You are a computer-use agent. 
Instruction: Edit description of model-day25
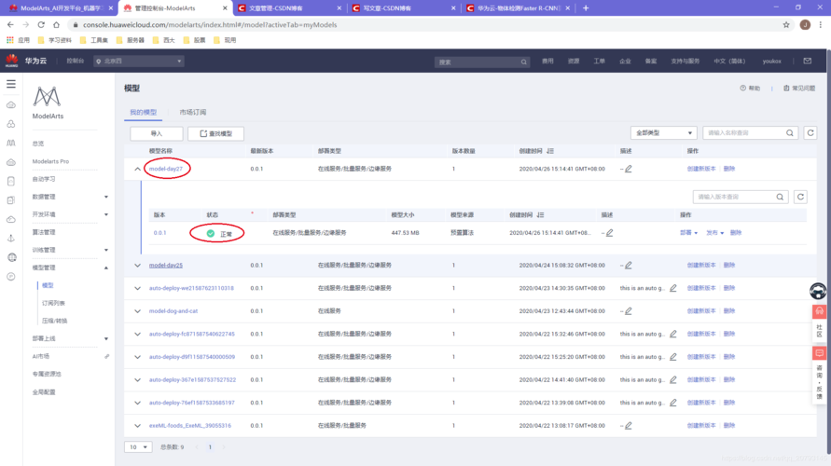click(629, 266)
